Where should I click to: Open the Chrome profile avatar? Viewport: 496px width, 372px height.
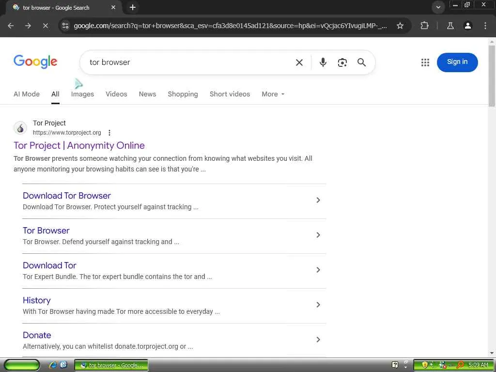click(x=468, y=26)
